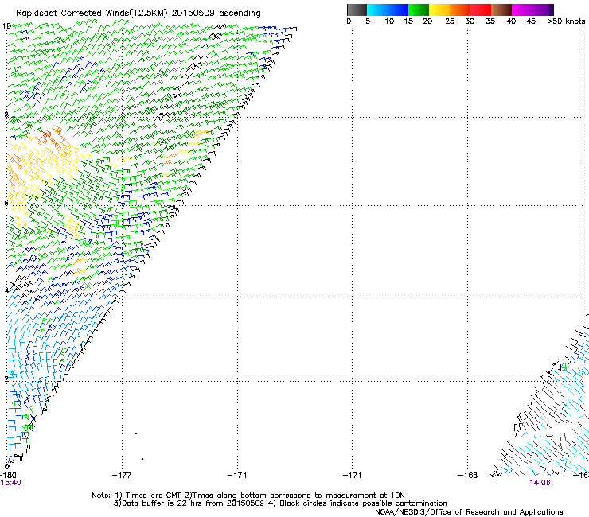This screenshot has height=517, width=589.
Task: Click the '20150509 ascending' text in title
Action: (x=216, y=14)
